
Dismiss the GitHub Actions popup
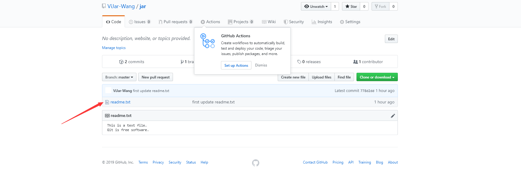pos(261,65)
